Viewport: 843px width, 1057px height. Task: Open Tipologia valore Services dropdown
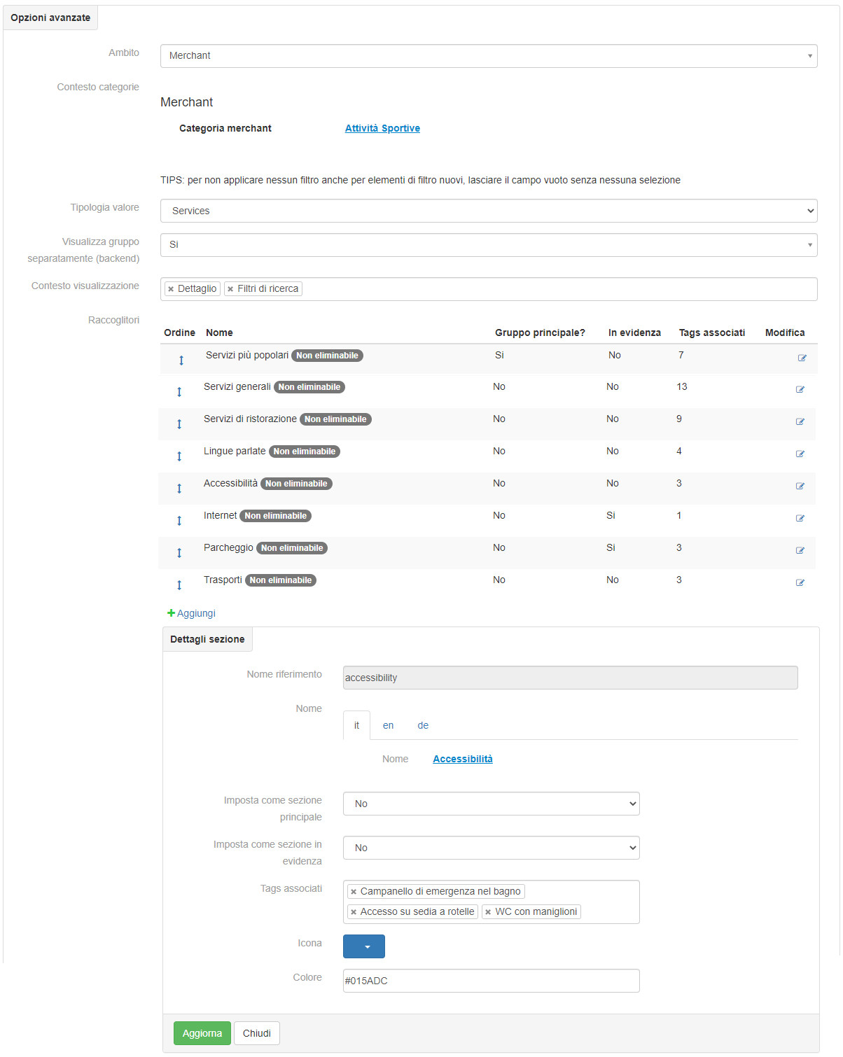489,211
